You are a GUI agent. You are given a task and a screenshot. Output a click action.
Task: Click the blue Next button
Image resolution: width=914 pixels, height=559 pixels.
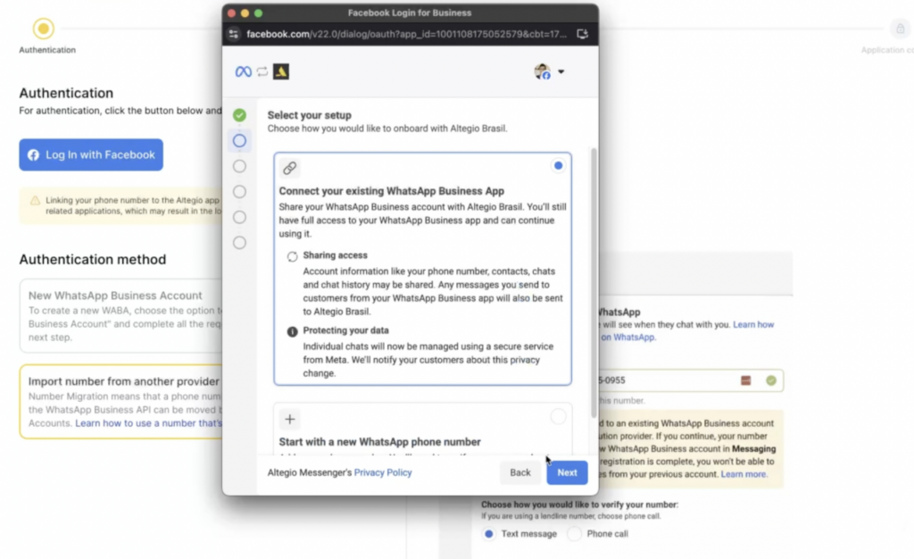pos(567,472)
